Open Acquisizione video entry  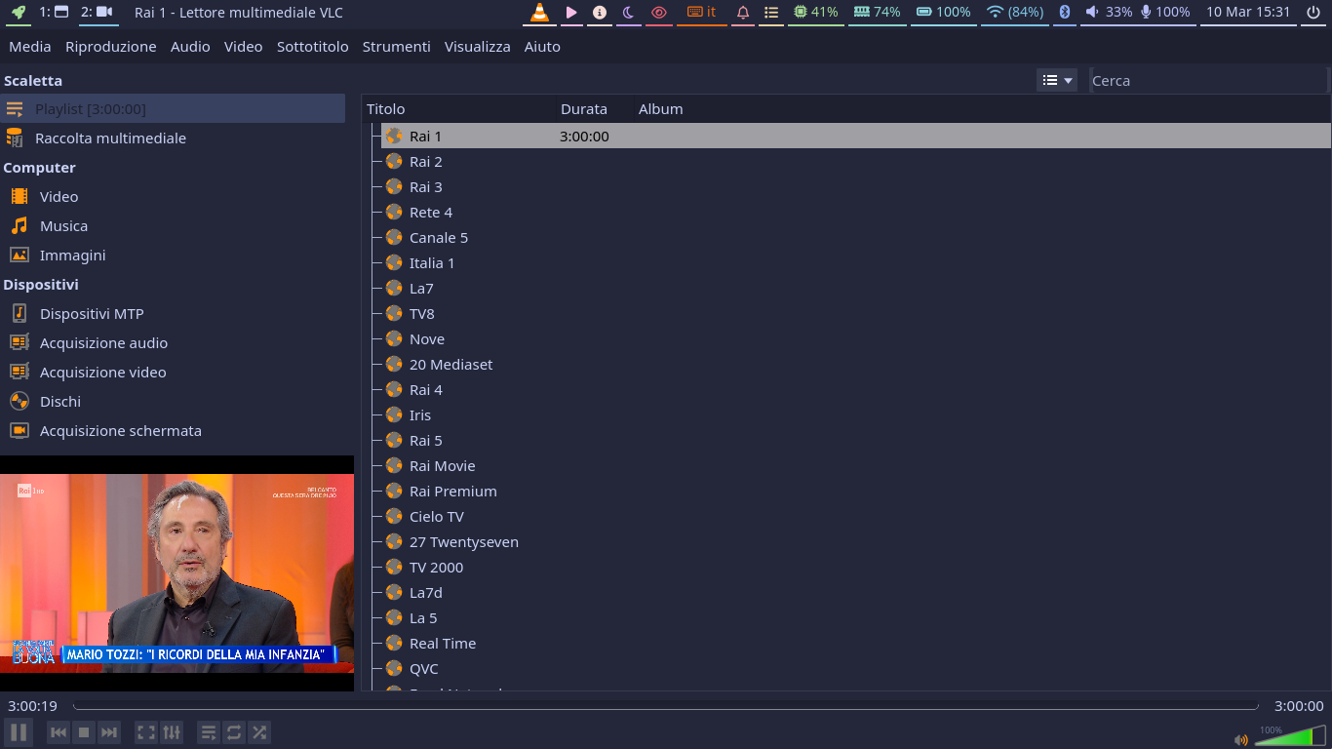tap(173, 372)
